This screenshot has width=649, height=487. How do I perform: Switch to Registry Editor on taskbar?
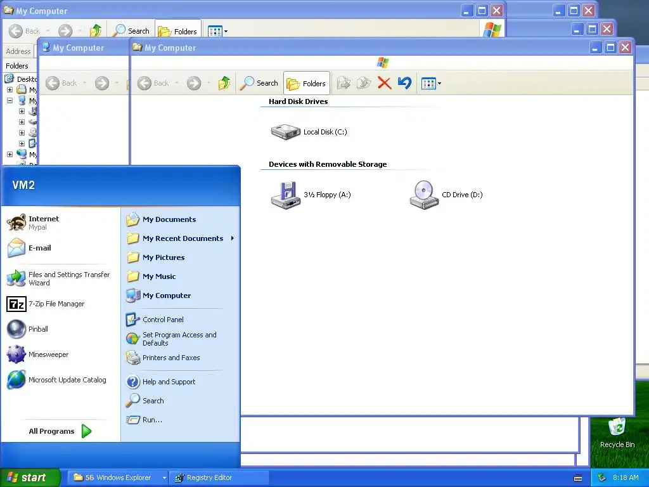[219, 477]
